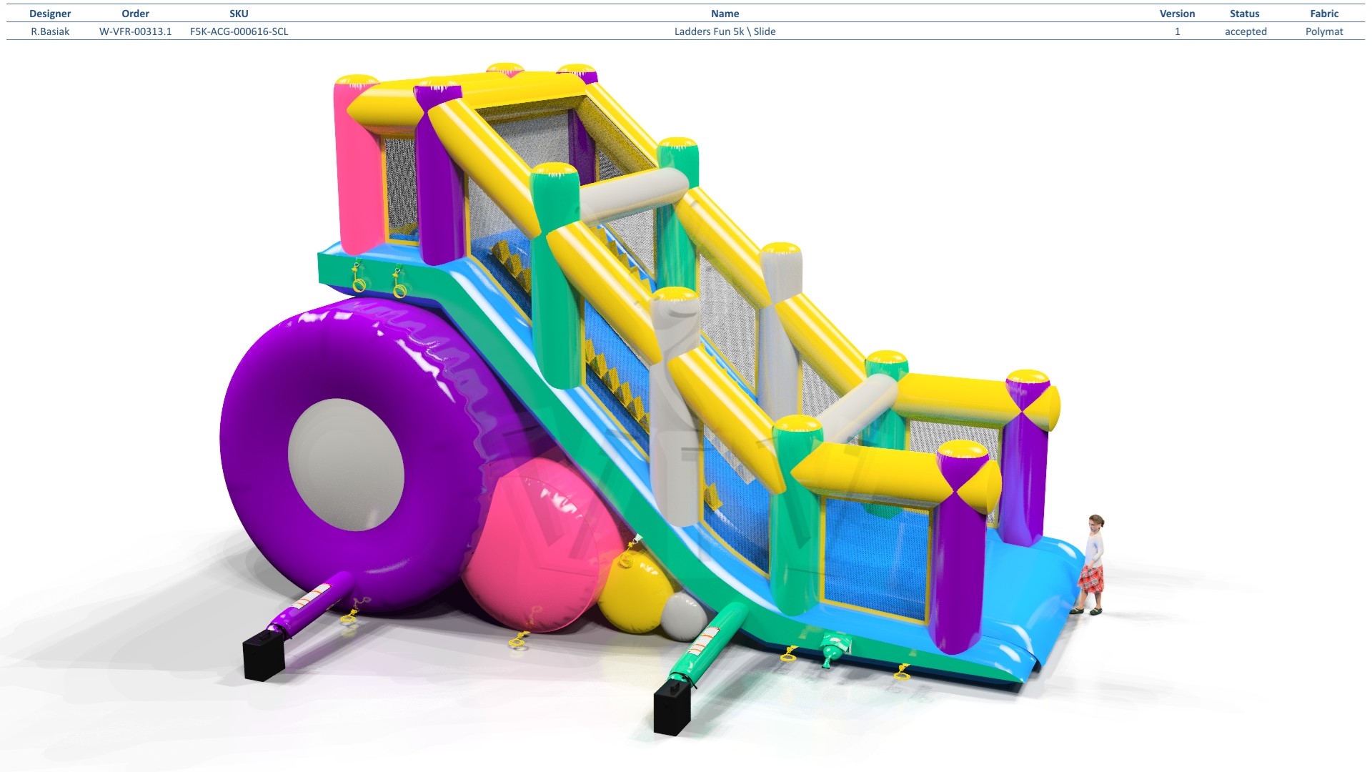The width and height of the screenshot is (1372, 772).
Task: Click the Version column header
Action: click(1177, 14)
